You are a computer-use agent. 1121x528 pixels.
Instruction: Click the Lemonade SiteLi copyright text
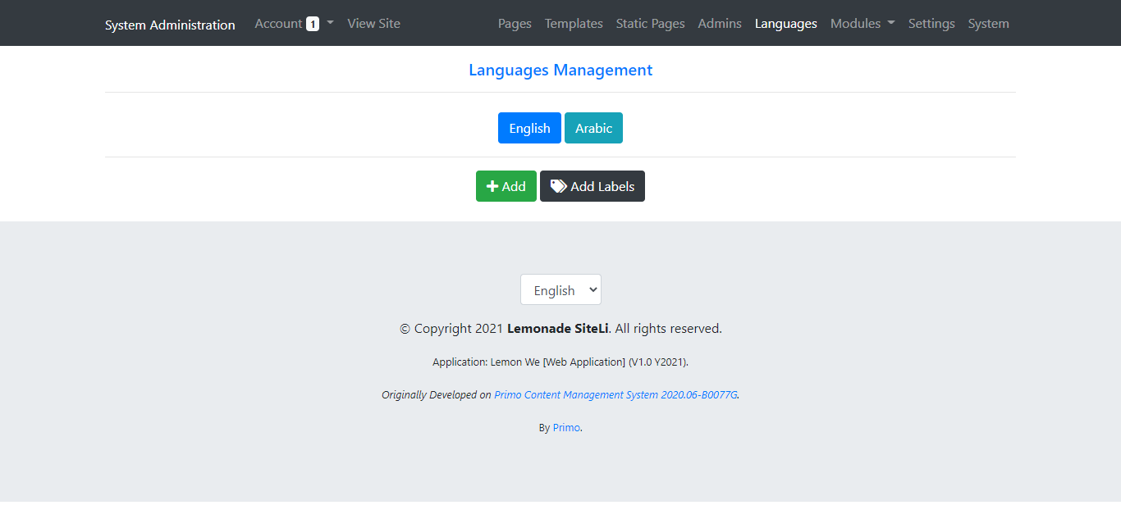click(558, 328)
